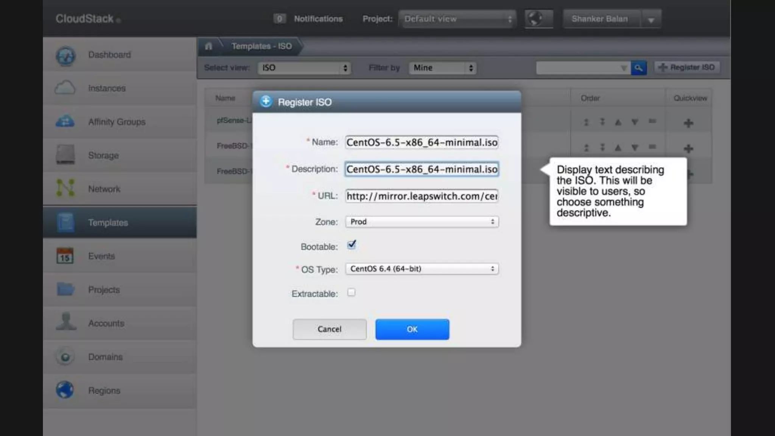Image resolution: width=775 pixels, height=436 pixels.
Task: Click the home icon in the breadcrumb
Action: click(x=209, y=46)
